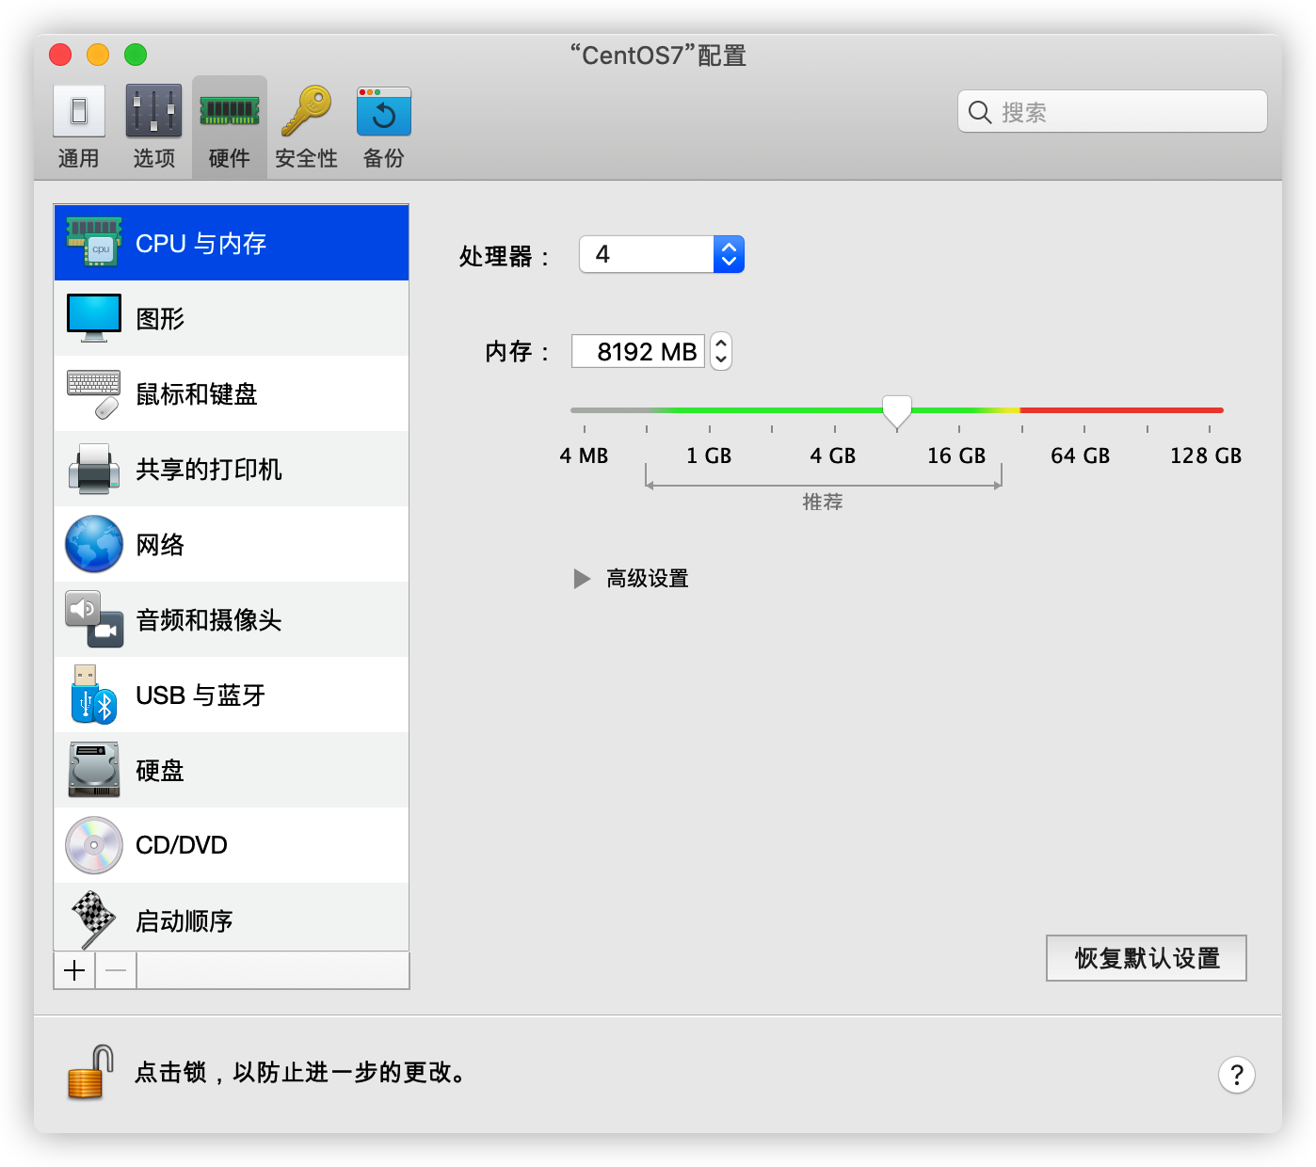Click the magnifier icon in search field
The height and width of the screenshot is (1167, 1316).
(980, 112)
